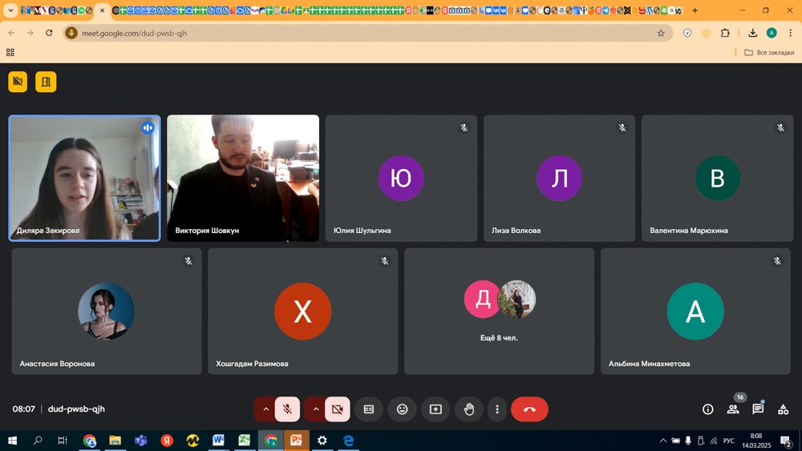Open the "Ещё 8 чел." participants tile
This screenshot has height=451, width=802.
[499, 311]
